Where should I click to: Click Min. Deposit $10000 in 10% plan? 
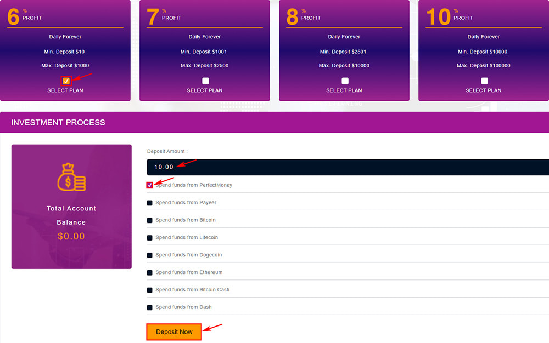483,52
